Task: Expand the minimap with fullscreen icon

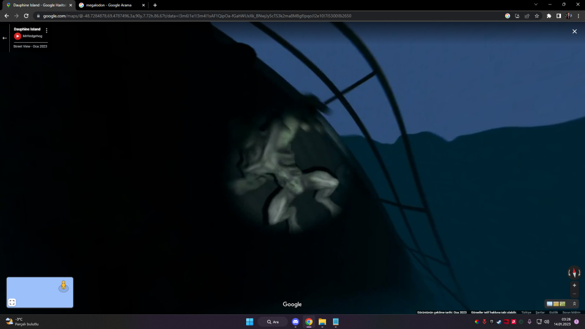Action: click(12, 302)
